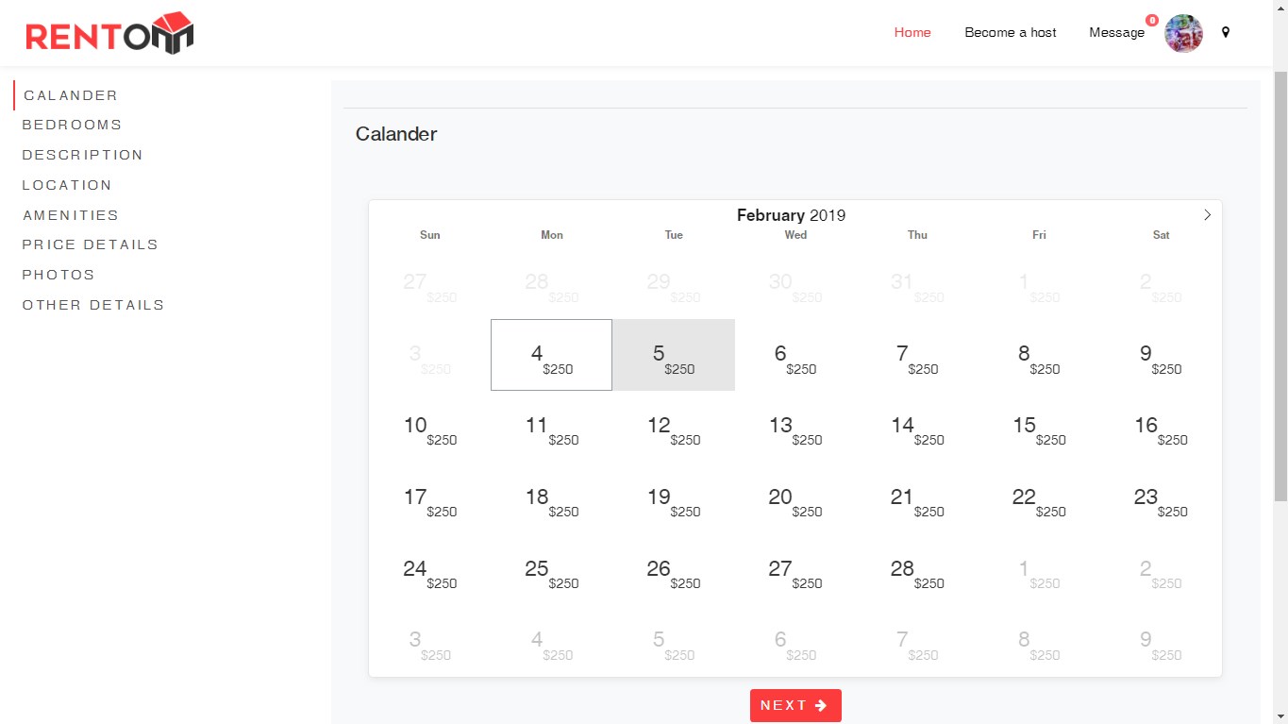Open the Message menu item
Image resolution: width=1288 pixels, height=724 pixels.
1116,32
